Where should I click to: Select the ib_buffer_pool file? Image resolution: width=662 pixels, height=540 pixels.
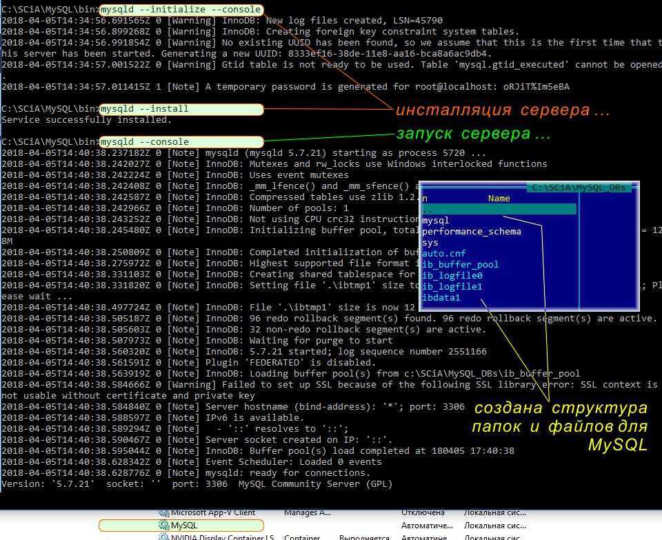click(460, 264)
